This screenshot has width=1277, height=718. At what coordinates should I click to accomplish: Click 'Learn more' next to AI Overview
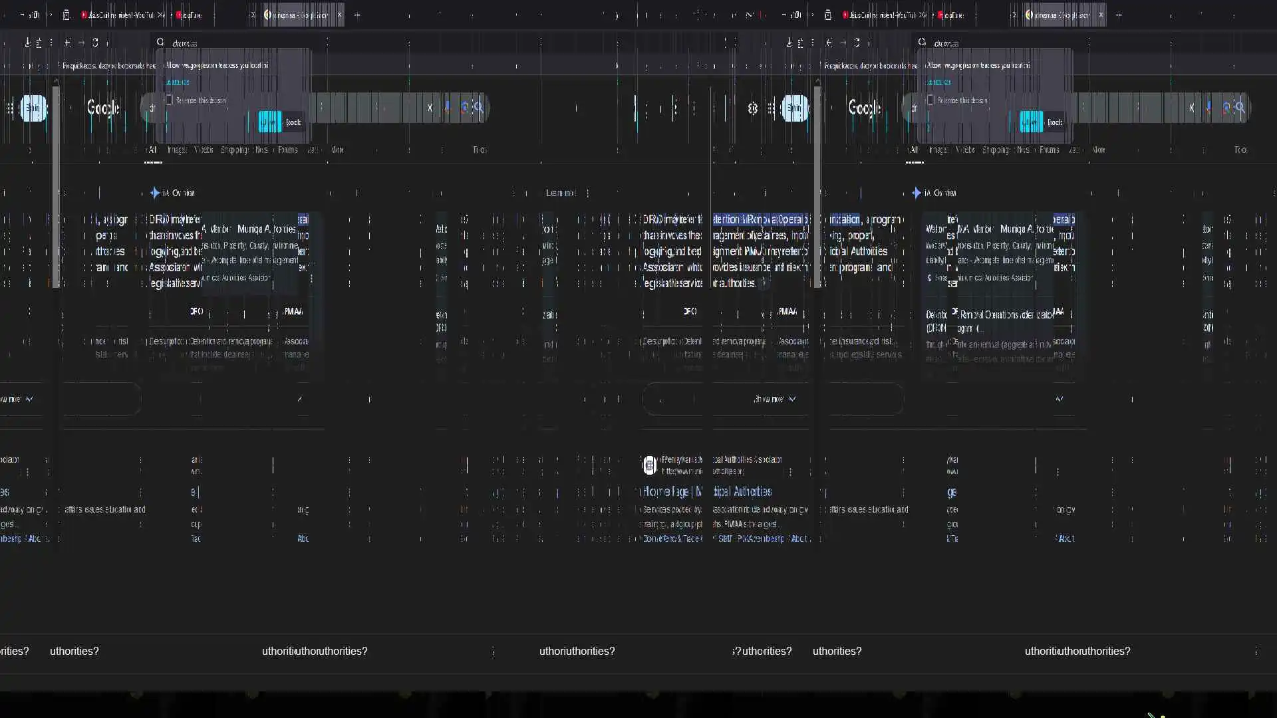click(x=560, y=193)
